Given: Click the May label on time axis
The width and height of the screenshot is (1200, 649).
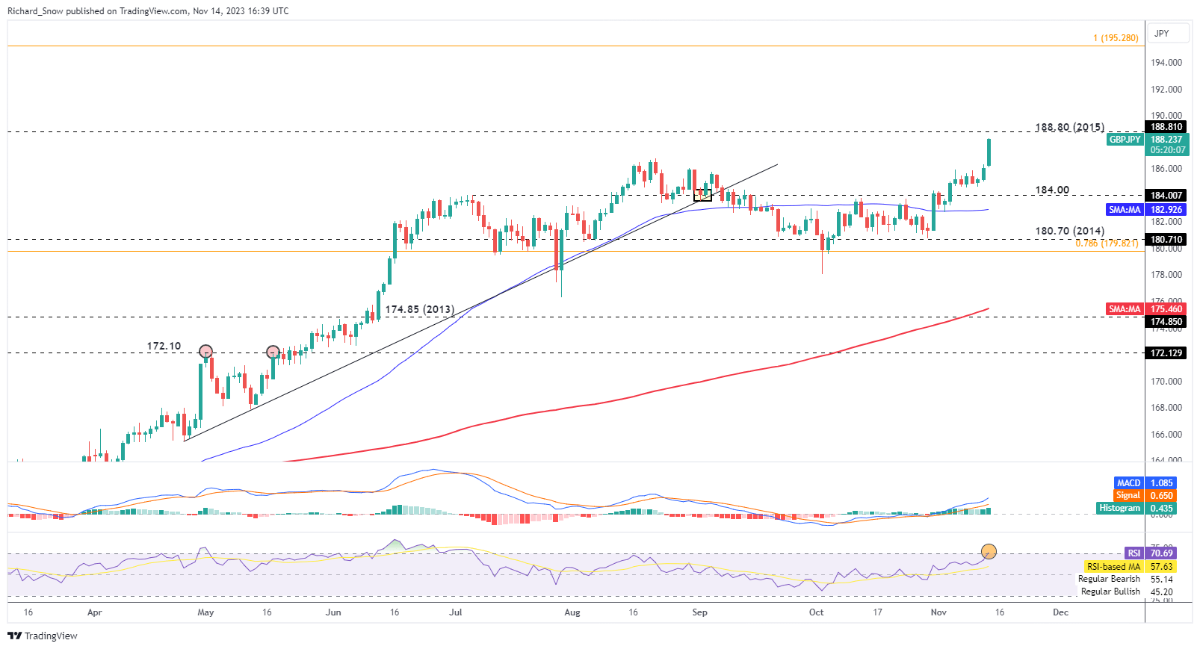Looking at the screenshot, I should [205, 612].
